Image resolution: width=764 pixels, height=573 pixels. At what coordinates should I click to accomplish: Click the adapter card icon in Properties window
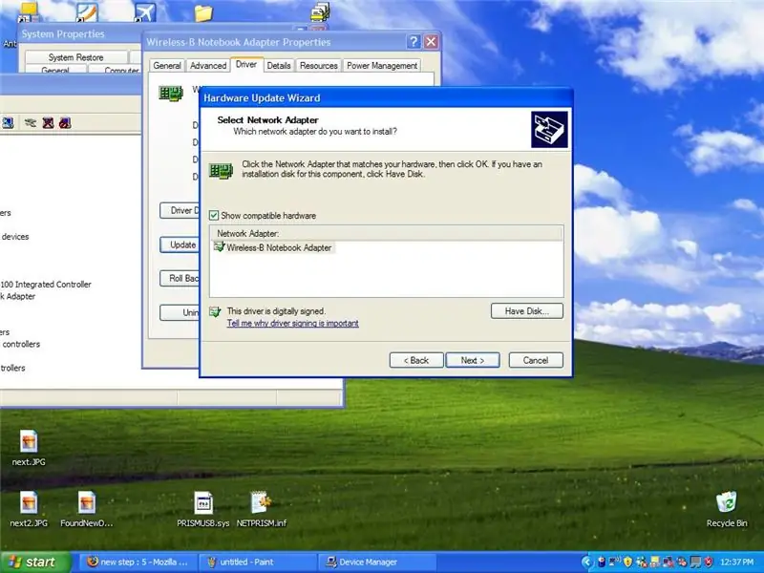[x=171, y=93]
